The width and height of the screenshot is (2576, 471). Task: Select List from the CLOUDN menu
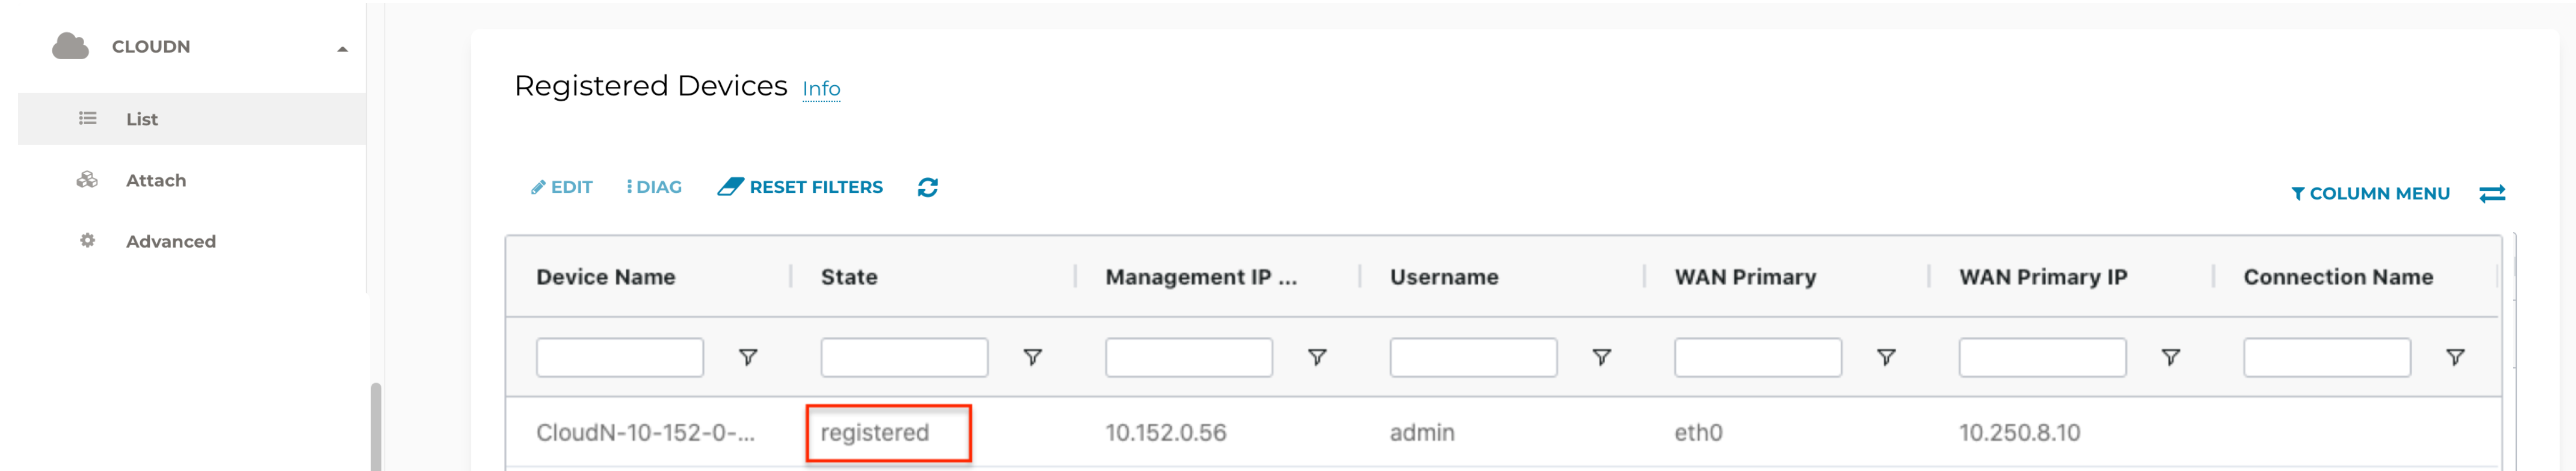tap(141, 118)
